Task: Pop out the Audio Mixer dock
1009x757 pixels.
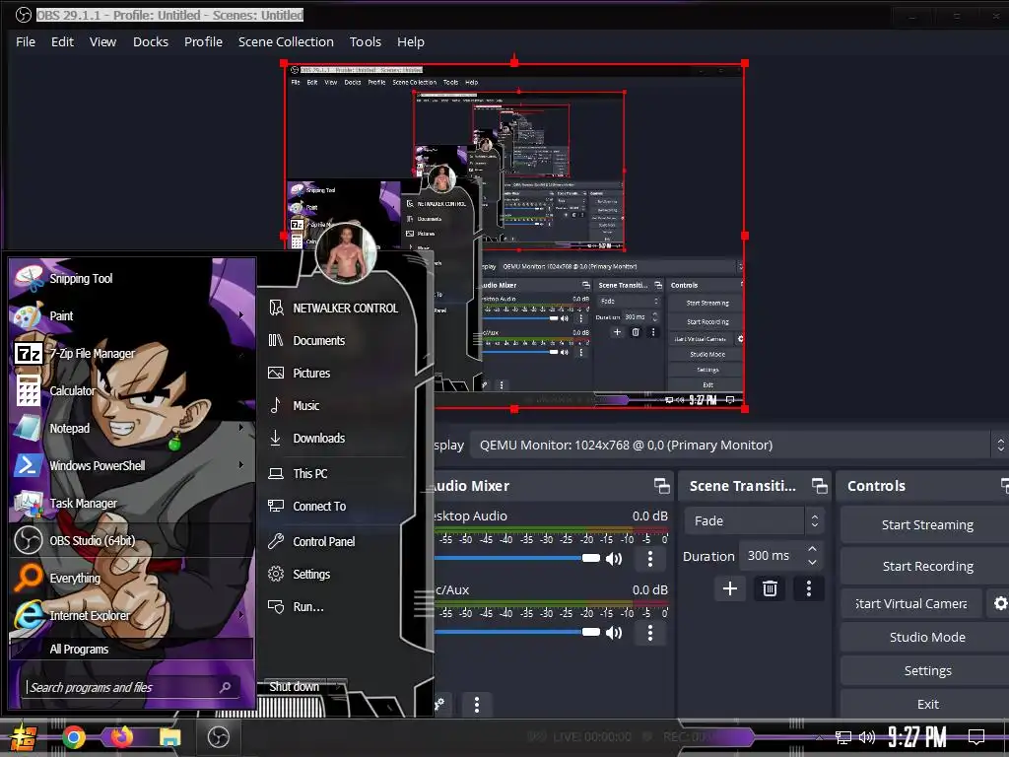Action: tap(661, 486)
